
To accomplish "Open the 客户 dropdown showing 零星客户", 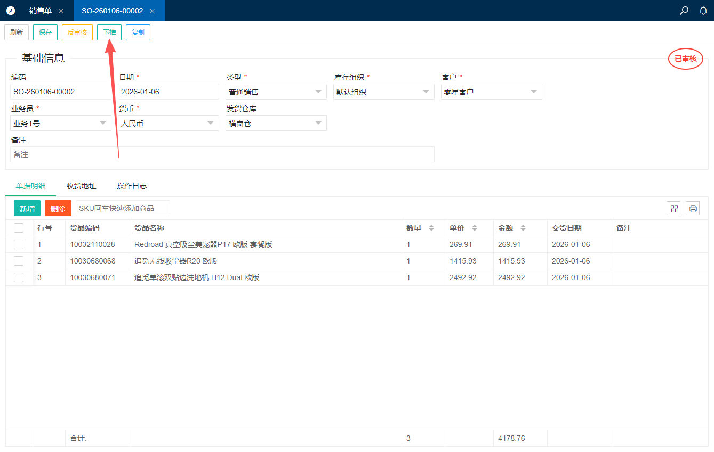I will (x=491, y=92).
